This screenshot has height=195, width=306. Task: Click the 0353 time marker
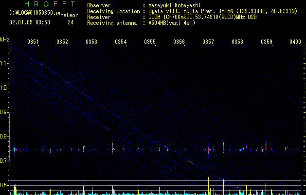click(91, 42)
